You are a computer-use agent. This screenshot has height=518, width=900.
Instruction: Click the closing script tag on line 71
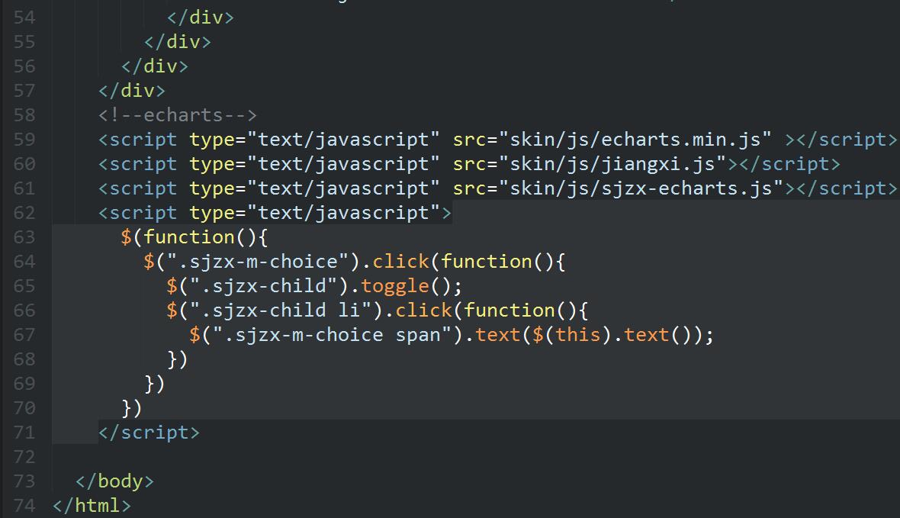coord(149,433)
